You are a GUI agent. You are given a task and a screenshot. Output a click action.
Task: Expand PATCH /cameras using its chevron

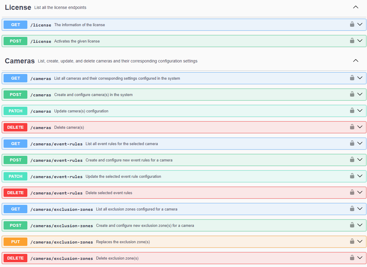(x=360, y=111)
